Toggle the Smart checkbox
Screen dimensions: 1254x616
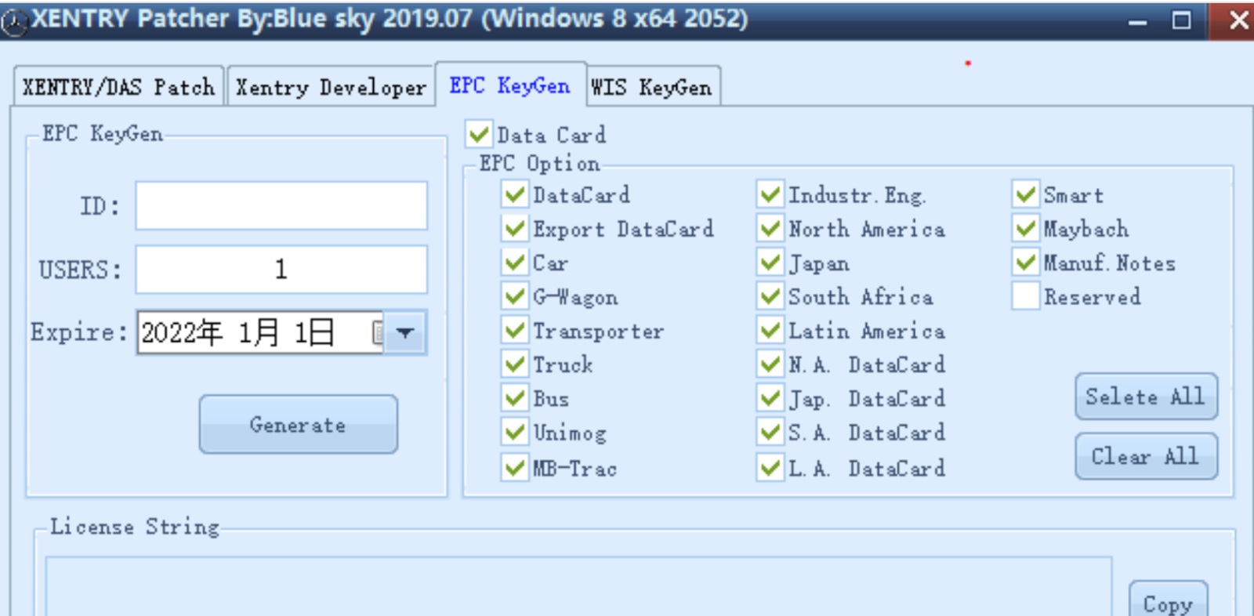(x=1025, y=194)
